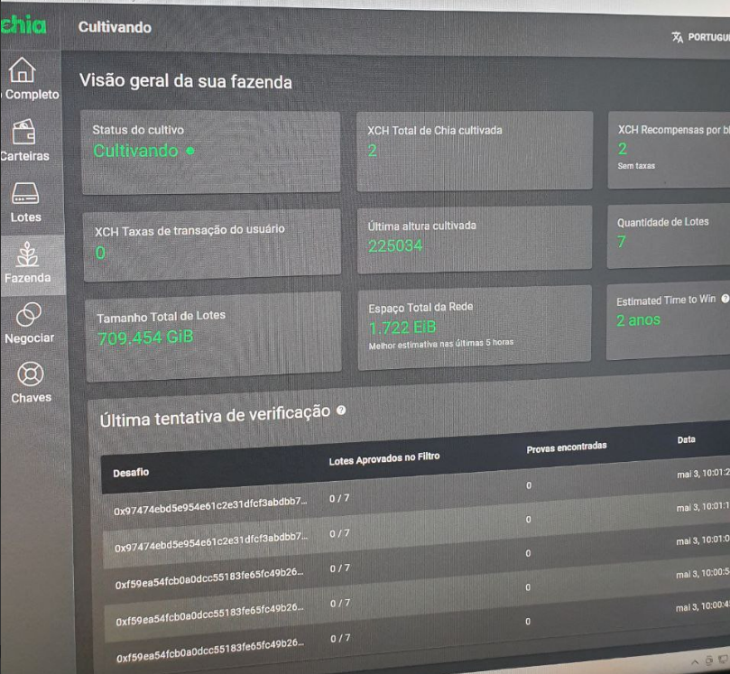Viewport: 730px width, 674px height.
Task: Click the 2 anos estimated time value
Action: click(x=638, y=320)
